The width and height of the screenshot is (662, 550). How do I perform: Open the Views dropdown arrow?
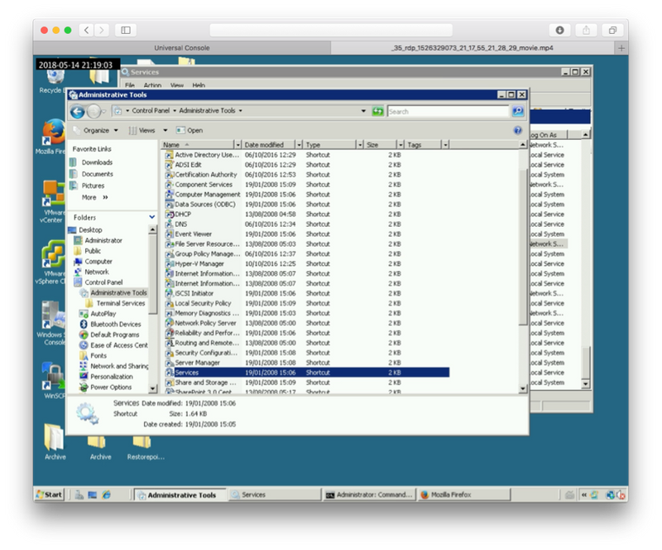tap(165, 130)
